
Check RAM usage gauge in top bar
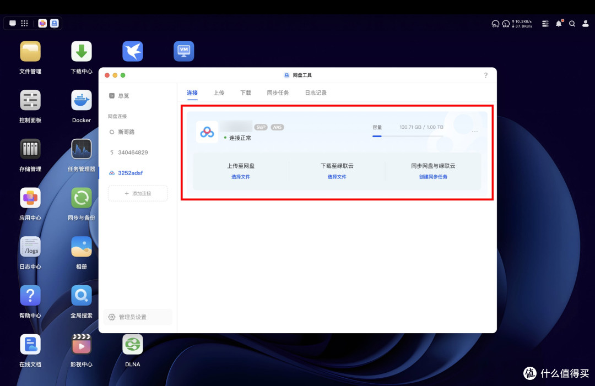click(x=506, y=24)
